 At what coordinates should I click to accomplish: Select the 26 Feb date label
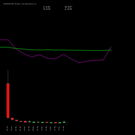(7, 128)
